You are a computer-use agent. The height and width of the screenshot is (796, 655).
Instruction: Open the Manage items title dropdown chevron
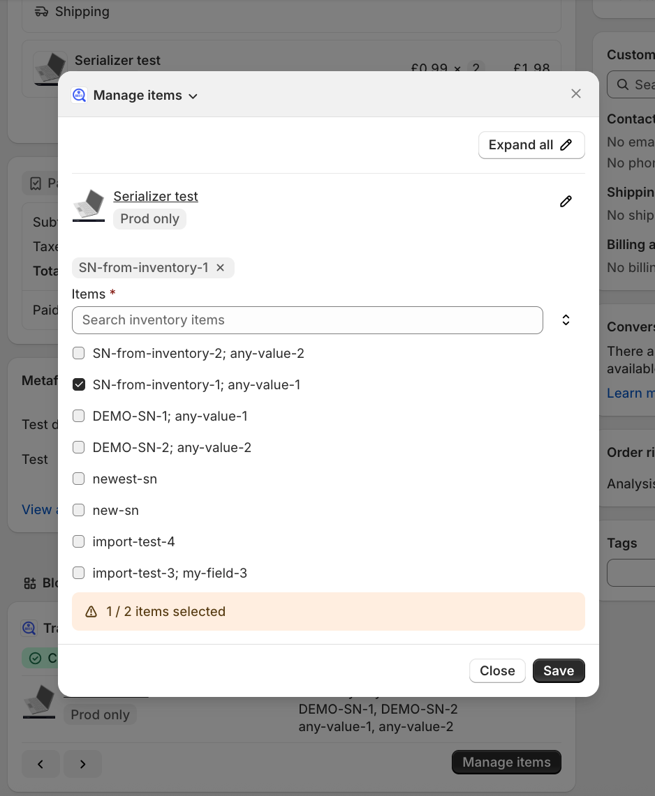click(x=193, y=96)
